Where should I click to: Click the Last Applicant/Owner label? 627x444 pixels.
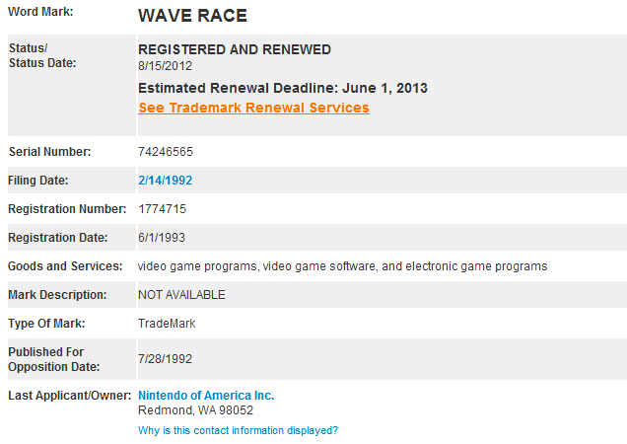point(70,396)
